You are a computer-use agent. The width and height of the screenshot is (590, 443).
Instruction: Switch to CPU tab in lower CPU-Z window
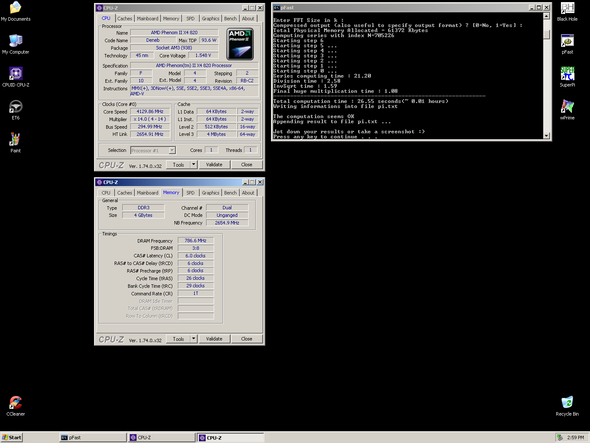point(106,193)
